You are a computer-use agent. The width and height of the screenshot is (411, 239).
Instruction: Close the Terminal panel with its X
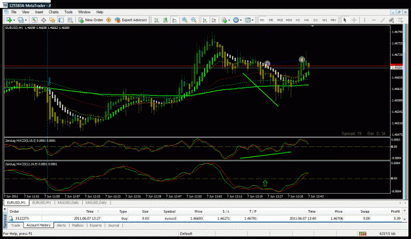pyautogui.click(x=5, y=209)
